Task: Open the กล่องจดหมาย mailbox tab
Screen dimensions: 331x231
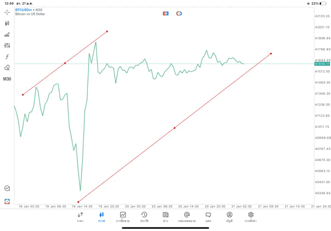Action: point(187,217)
